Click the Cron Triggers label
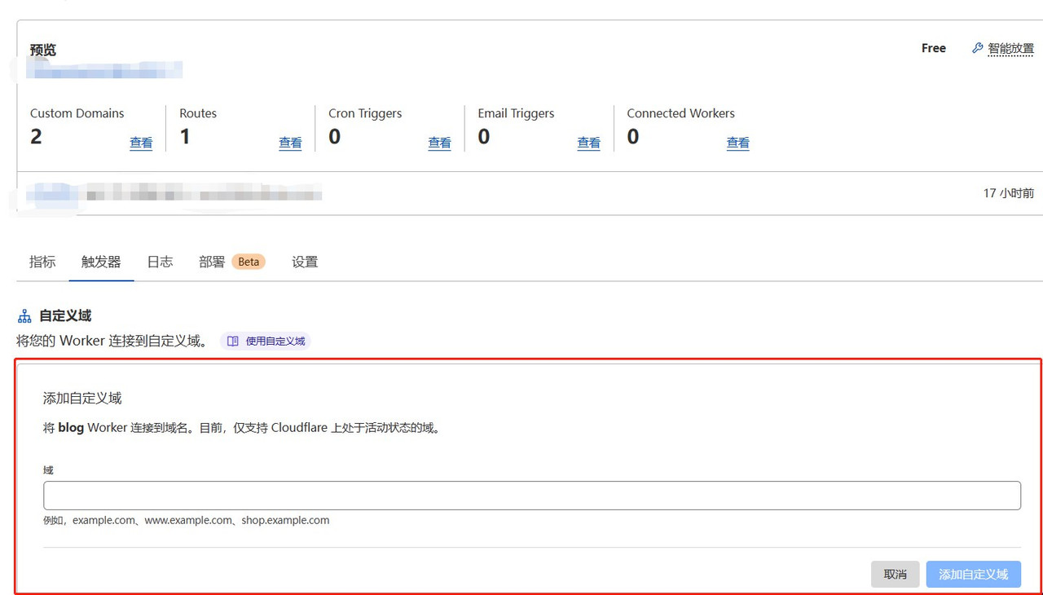This screenshot has height=595, width=1043. [365, 113]
